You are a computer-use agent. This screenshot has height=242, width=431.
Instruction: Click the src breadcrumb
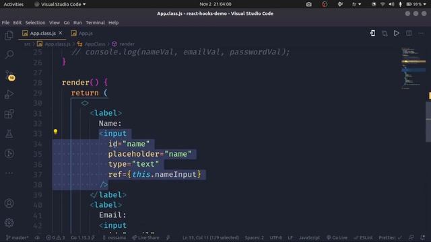[27, 44]
